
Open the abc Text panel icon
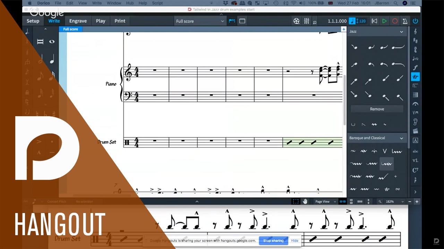pyautogui.click(x=415, y=151)
